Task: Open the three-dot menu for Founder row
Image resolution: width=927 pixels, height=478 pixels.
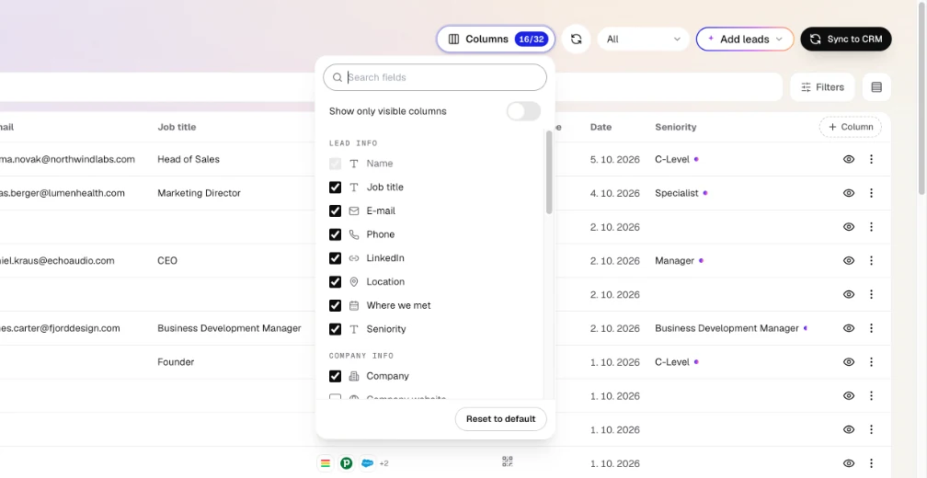Action: [871, 361]
